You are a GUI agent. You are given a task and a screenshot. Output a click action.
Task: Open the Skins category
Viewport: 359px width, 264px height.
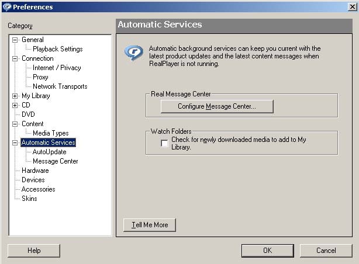pyautogui.click(x=29, y=199)
